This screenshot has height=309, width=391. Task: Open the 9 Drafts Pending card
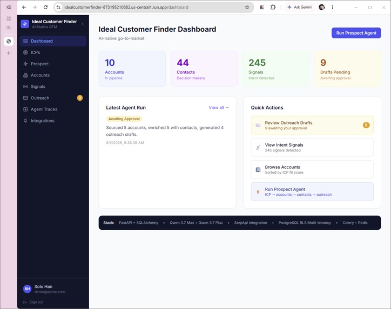click(348, 69)
